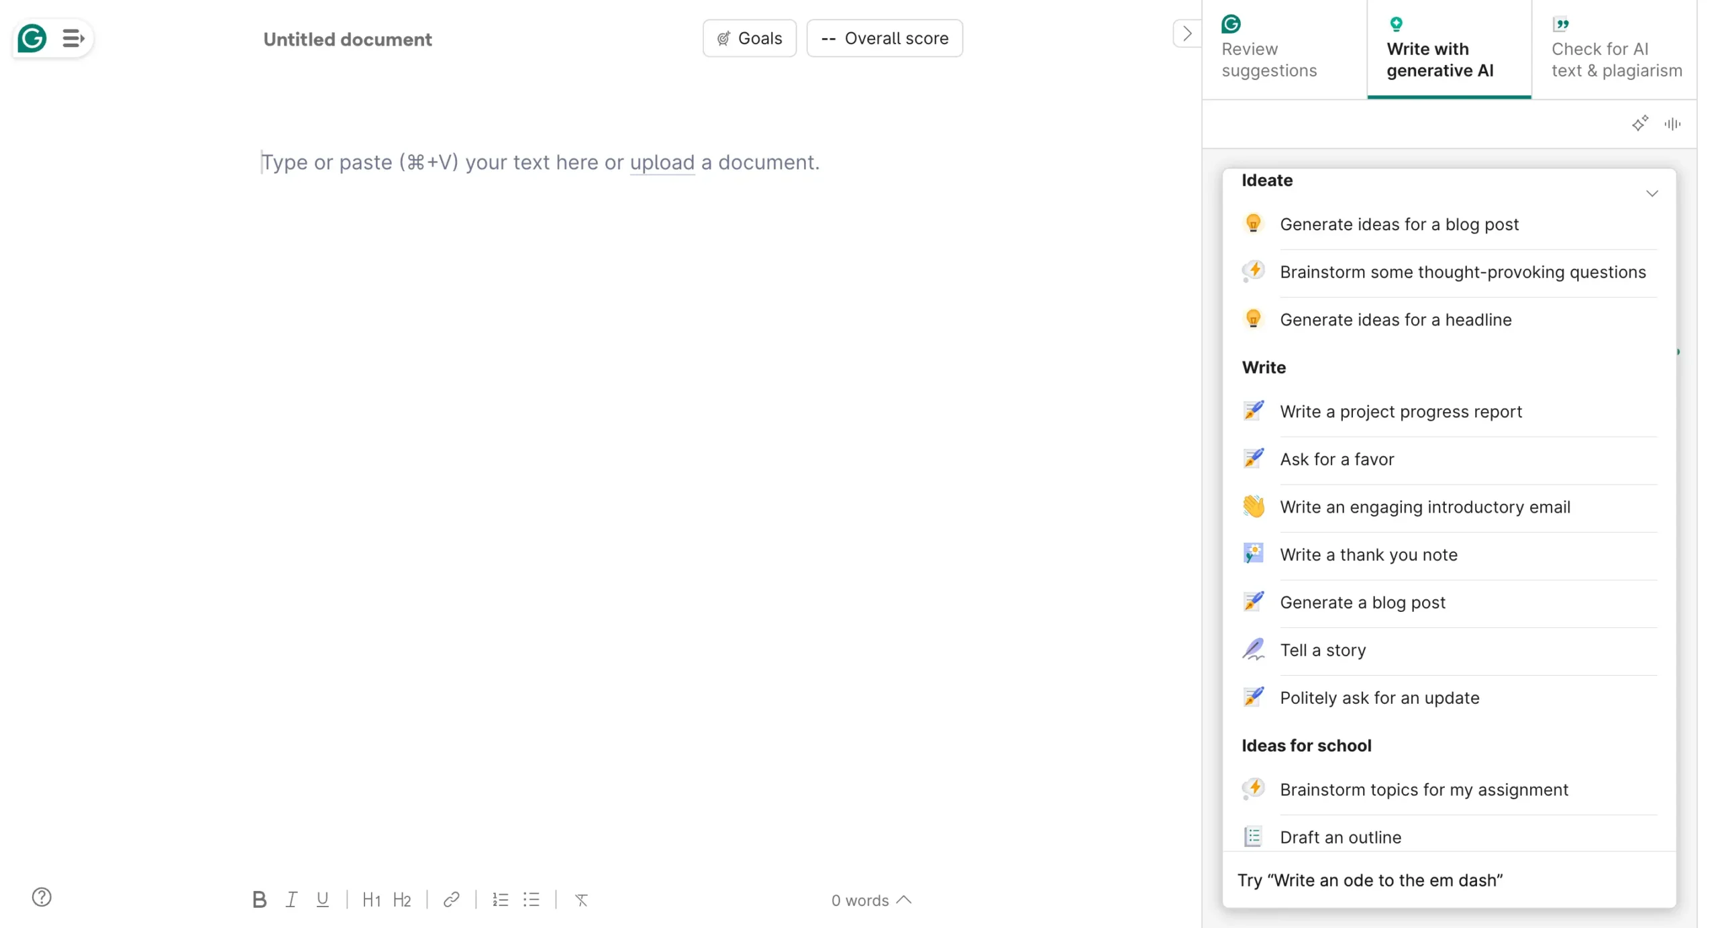Screen dimensions: 1718x928
Task: Click the card icon beside thank you note
Action: click(1252, 554)
